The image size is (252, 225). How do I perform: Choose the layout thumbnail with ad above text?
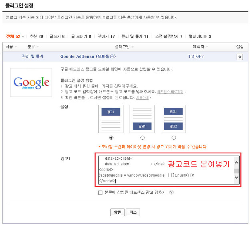[x=111, y=119]
